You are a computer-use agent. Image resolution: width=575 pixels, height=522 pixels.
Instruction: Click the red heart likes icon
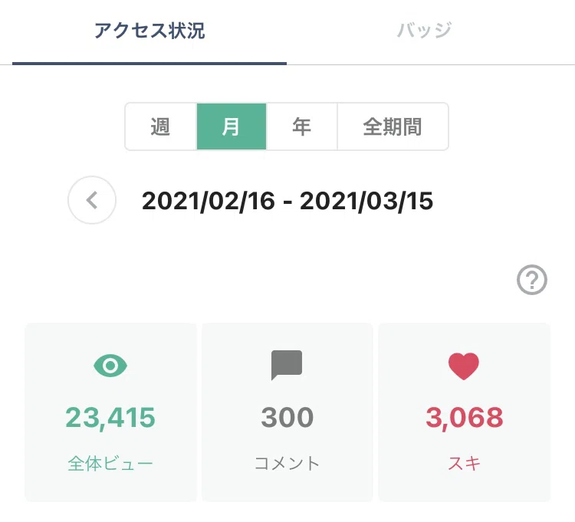[x=464, y=366]
